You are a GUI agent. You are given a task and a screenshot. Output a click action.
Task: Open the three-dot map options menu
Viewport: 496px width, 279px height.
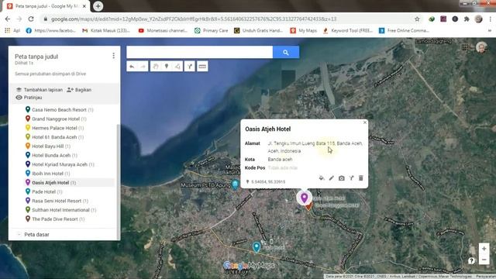[x=114, y=56]
